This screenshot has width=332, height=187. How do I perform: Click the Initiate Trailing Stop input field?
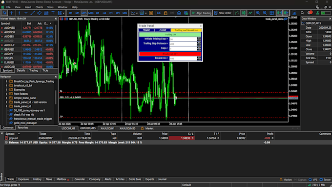(183, 39)
